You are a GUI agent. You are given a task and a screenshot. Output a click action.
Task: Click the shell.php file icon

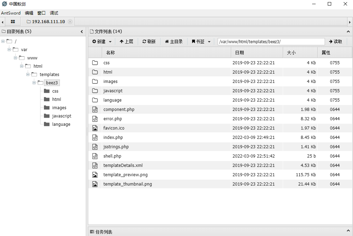[x=95, y=156]
